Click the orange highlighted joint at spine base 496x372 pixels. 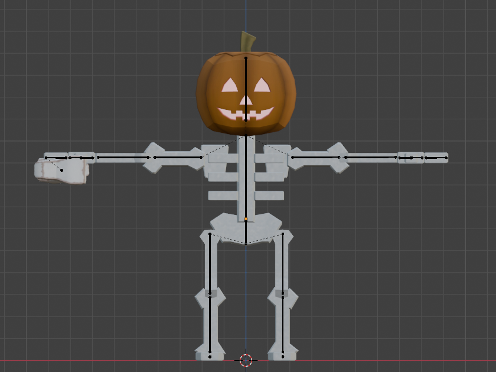coord(246,219)
